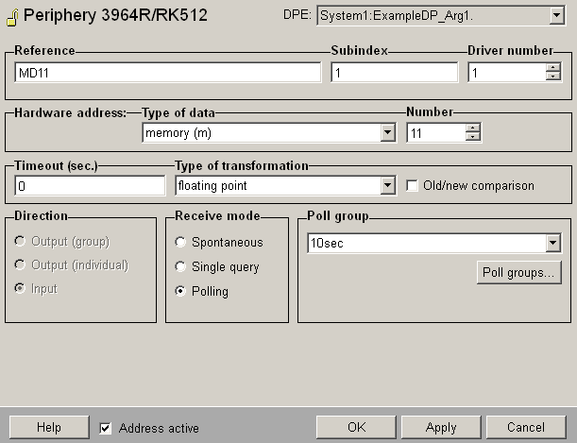Expand the Type of data dropdown
The width and height of the screenshot is (577, 443).
click(387, 133)
